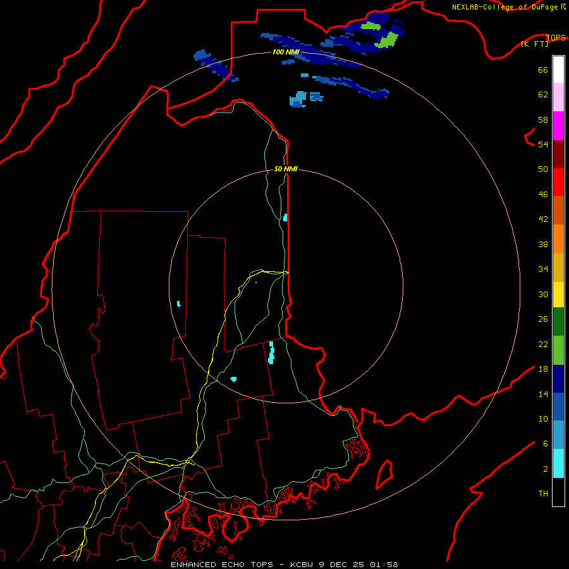This screenshot has width=569, height=569.
Task: Select the dark red (maroon) legend band
Action: (558, 154)
